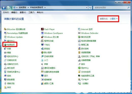Open the 字体 fonts icon
This screenshot has width=132, height=94.
tap(5, 87)
